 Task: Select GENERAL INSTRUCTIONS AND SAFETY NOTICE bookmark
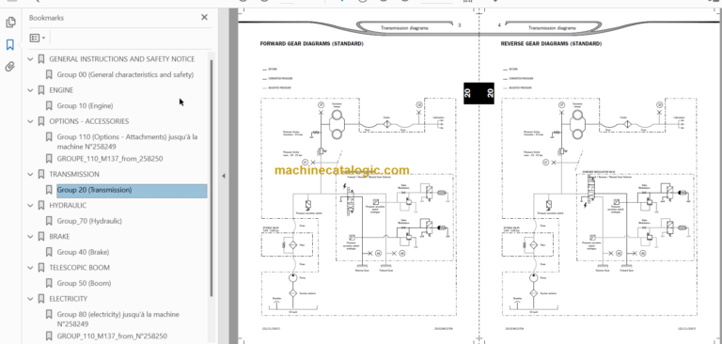121,59
